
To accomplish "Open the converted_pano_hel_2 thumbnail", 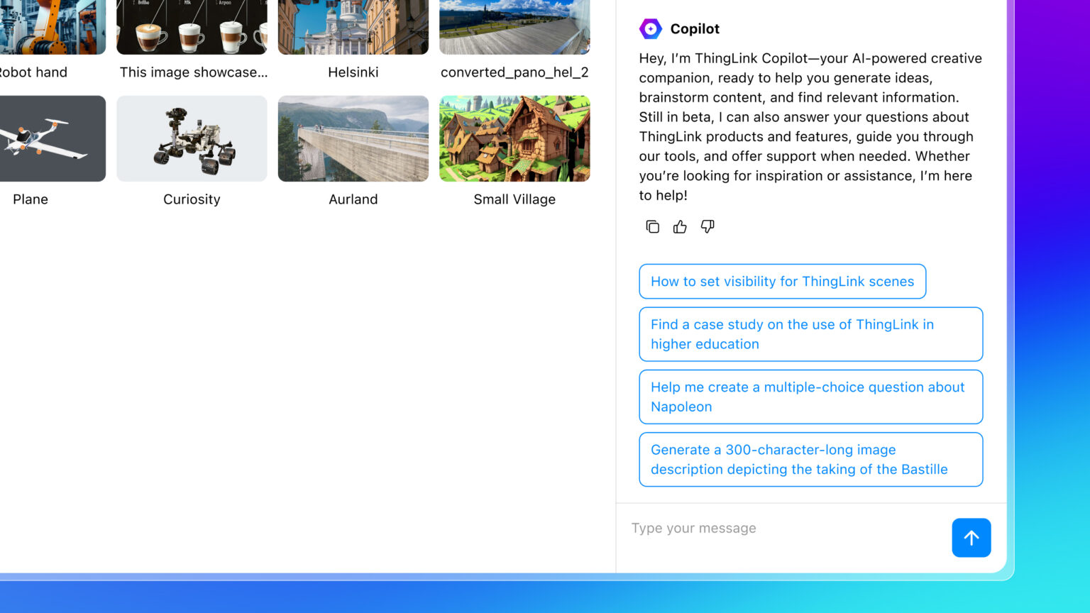I will (514, 27).
